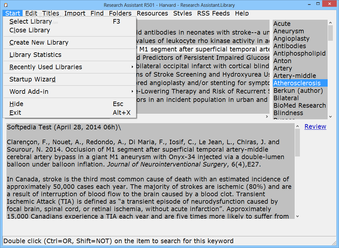This screenshot has width=339, height=248.
Task: Choose Close Library menu entry
Action: point(69,30)
